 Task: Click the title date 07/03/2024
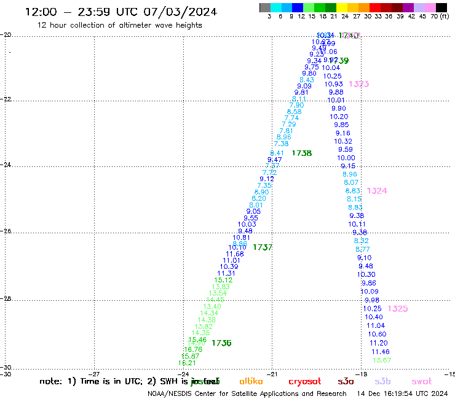(180, 12)
